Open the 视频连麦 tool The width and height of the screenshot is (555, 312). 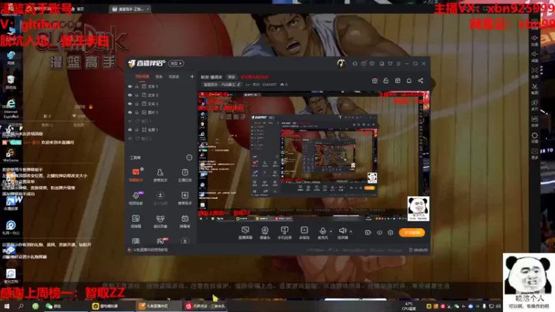(136, 198)
